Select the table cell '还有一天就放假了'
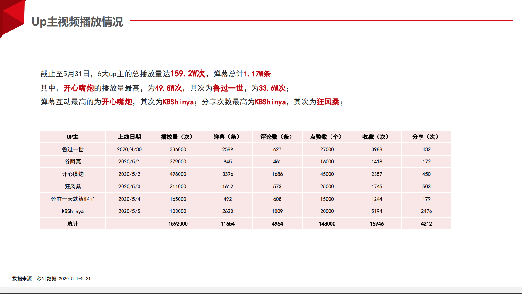Image resolution: width=522 pixels, height=294 pixels. coord(73,199)
